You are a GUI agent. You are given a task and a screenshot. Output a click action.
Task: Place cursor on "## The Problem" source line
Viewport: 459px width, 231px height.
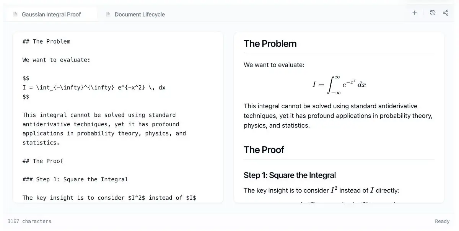[46, 41]
